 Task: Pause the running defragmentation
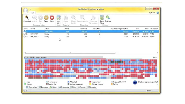[46, 18]
